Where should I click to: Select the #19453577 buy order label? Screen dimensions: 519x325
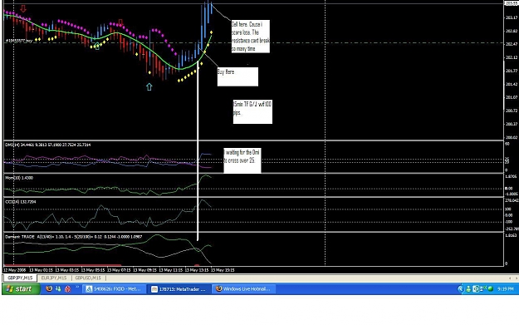[19, 41]
